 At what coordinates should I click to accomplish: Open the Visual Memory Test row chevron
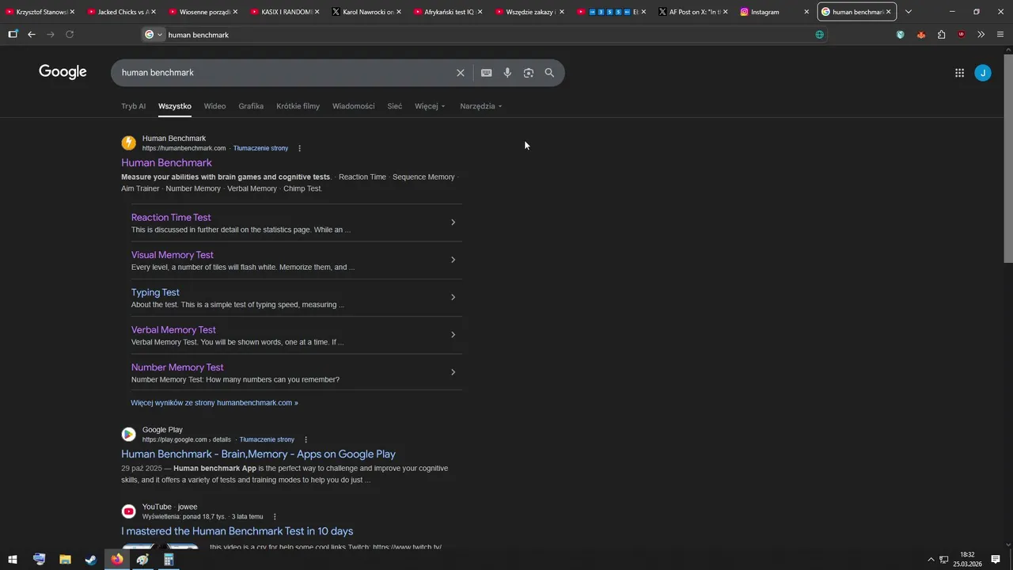click(x=453, y=260)
